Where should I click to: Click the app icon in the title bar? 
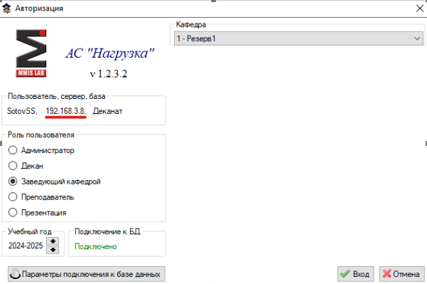[x=6, y=9]
